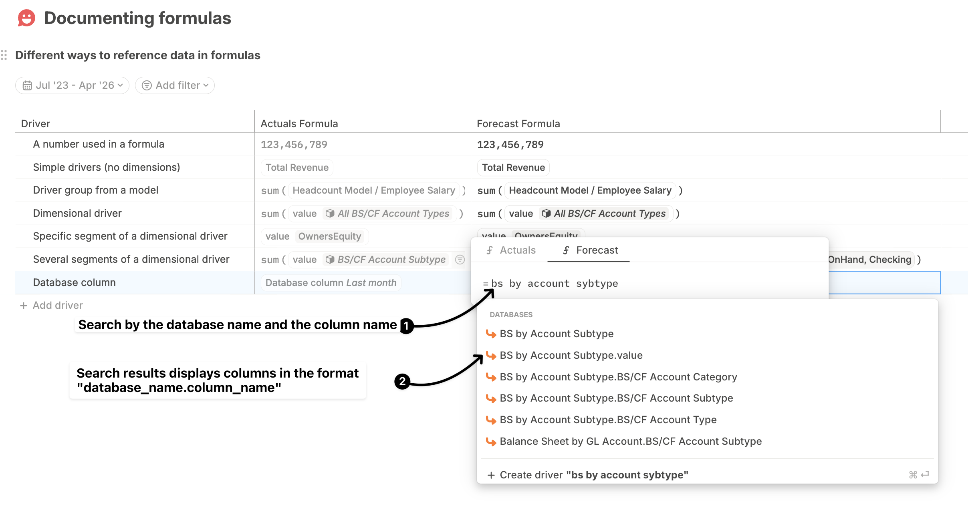Click the calendar icon in date range
Screen dimensions: 968x508
(27, 86)
